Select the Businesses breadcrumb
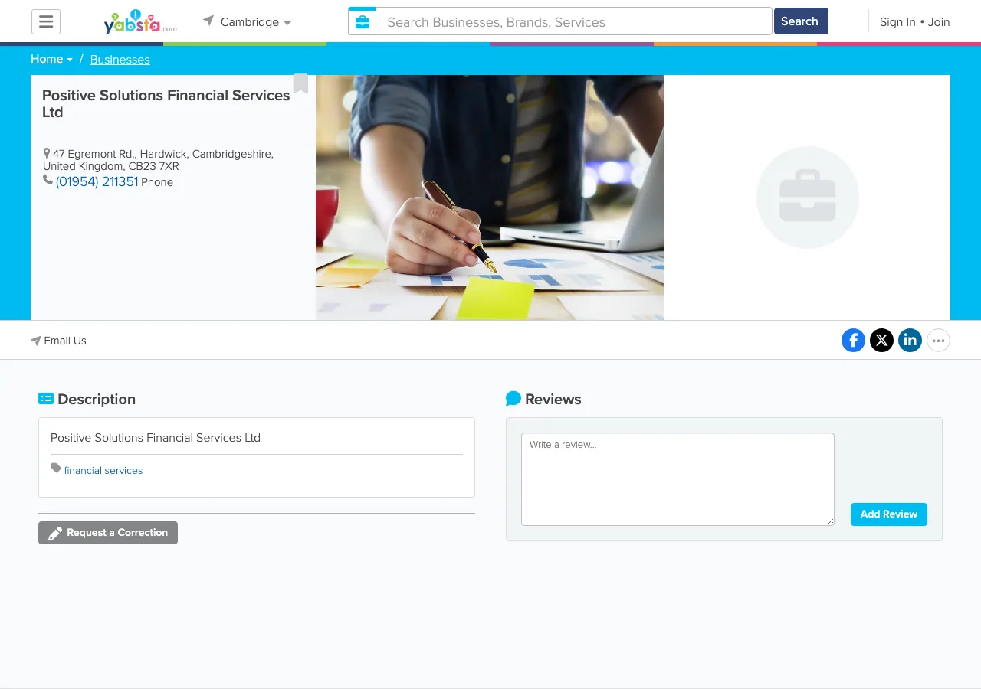This screenshot has width=981, height=689. pyautogui.click(x=120, y=60)
